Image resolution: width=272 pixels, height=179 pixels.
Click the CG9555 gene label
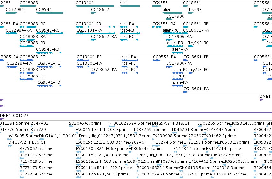tap(160, 3)
